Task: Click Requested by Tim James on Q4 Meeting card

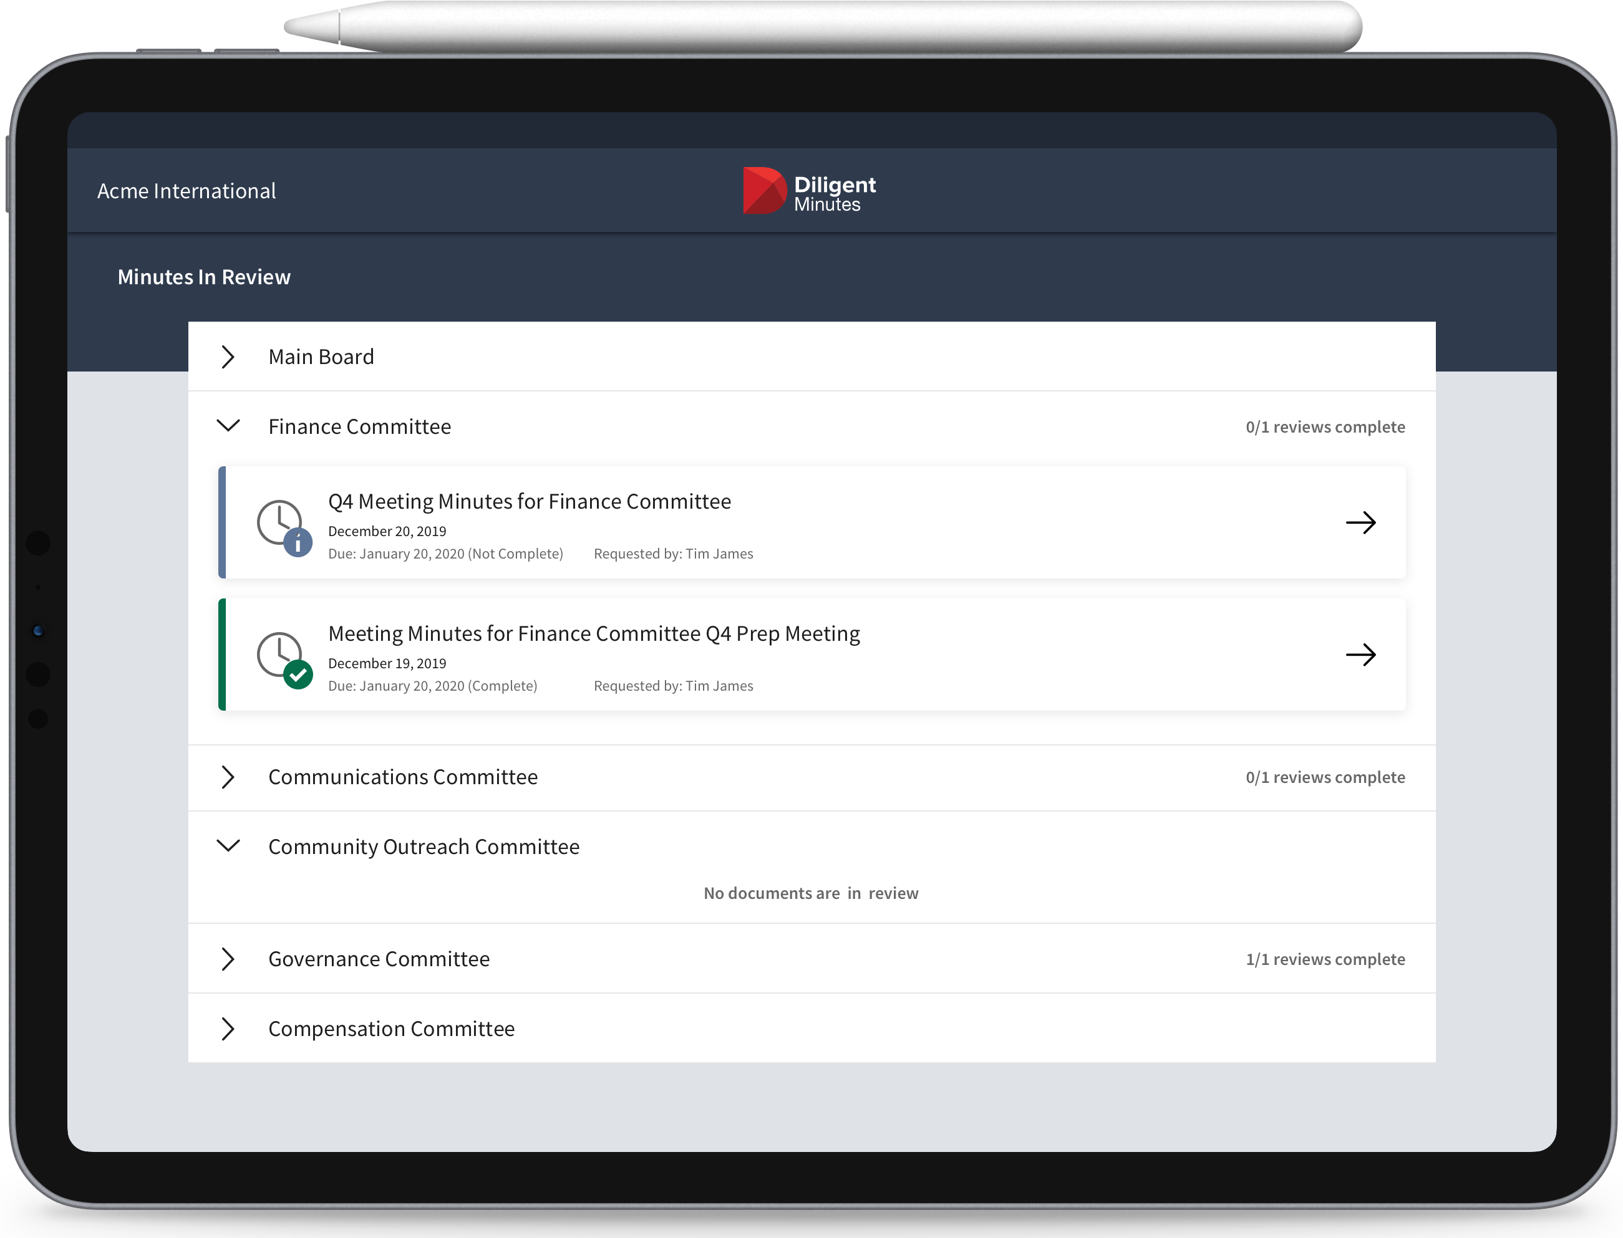Action: 673,554
